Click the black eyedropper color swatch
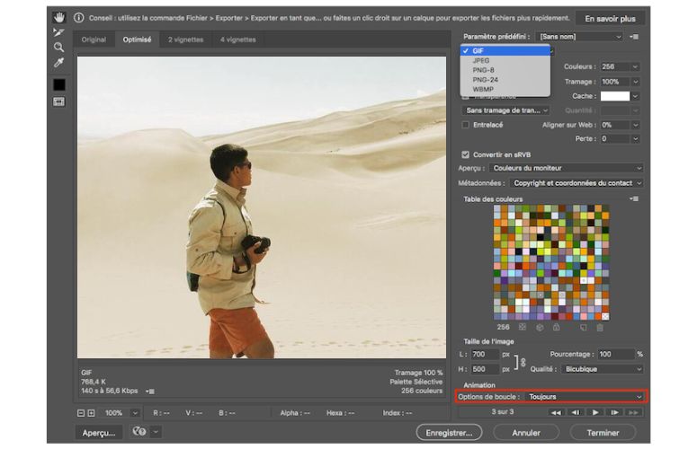 (x=59, y=84)
